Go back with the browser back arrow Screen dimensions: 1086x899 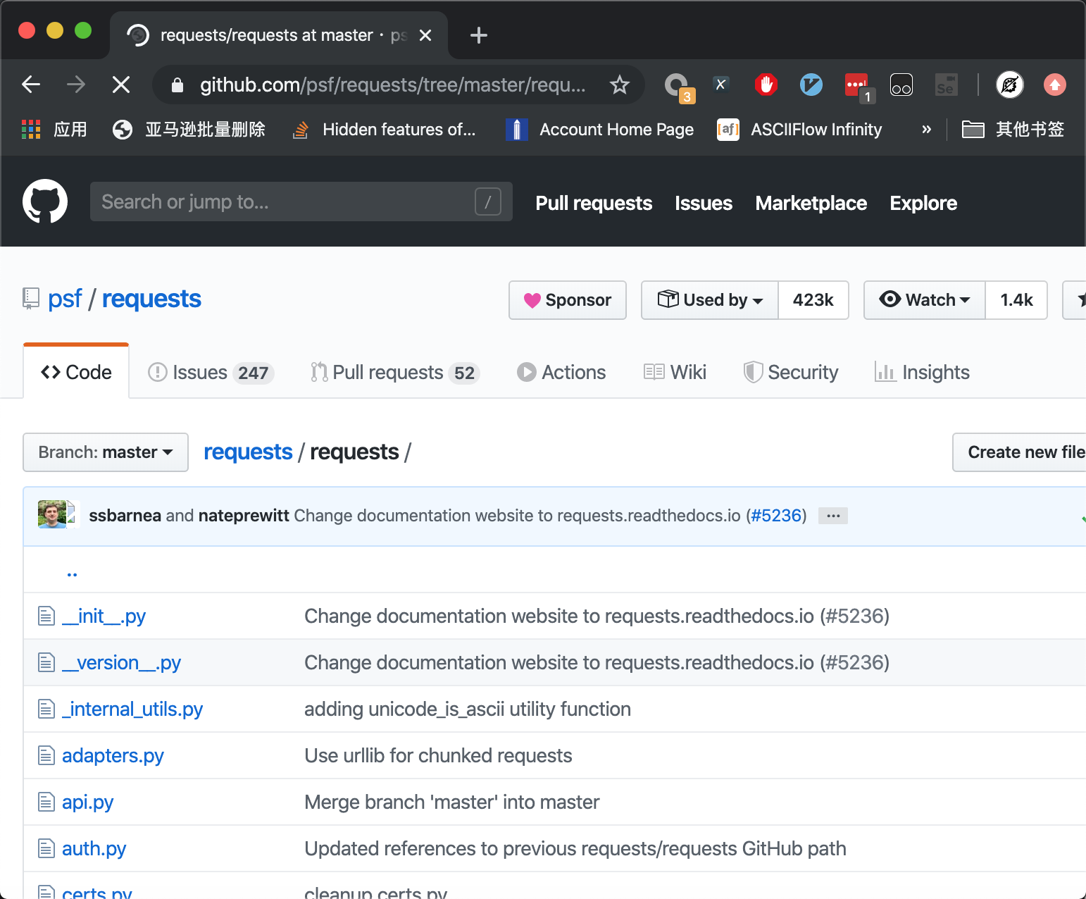[31, 85]
